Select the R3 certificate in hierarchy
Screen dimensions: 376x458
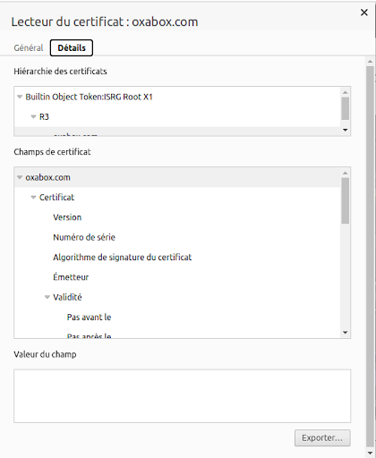pos(44,116)
